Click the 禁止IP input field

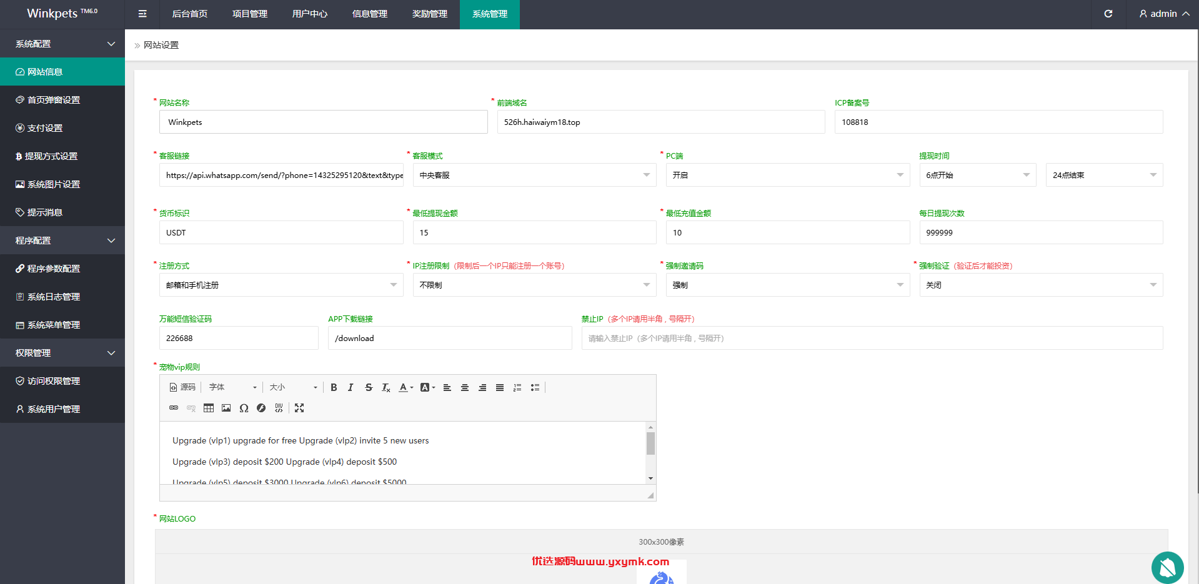pos(872,338)
